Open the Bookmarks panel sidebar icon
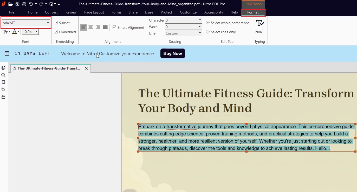357x192 pixels. point(3,82)
